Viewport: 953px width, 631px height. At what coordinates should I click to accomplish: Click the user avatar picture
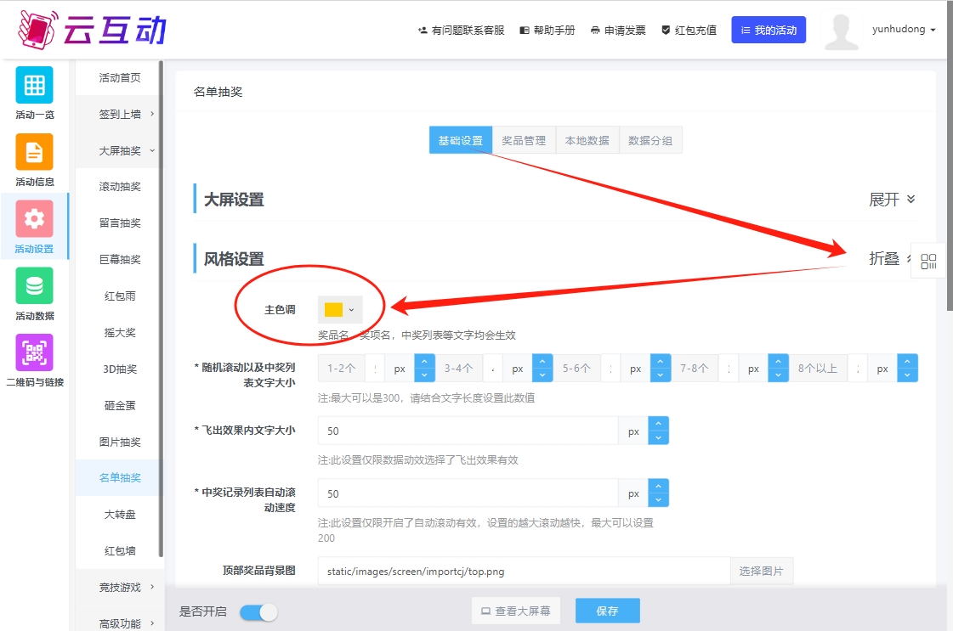(x=842, y=31)
